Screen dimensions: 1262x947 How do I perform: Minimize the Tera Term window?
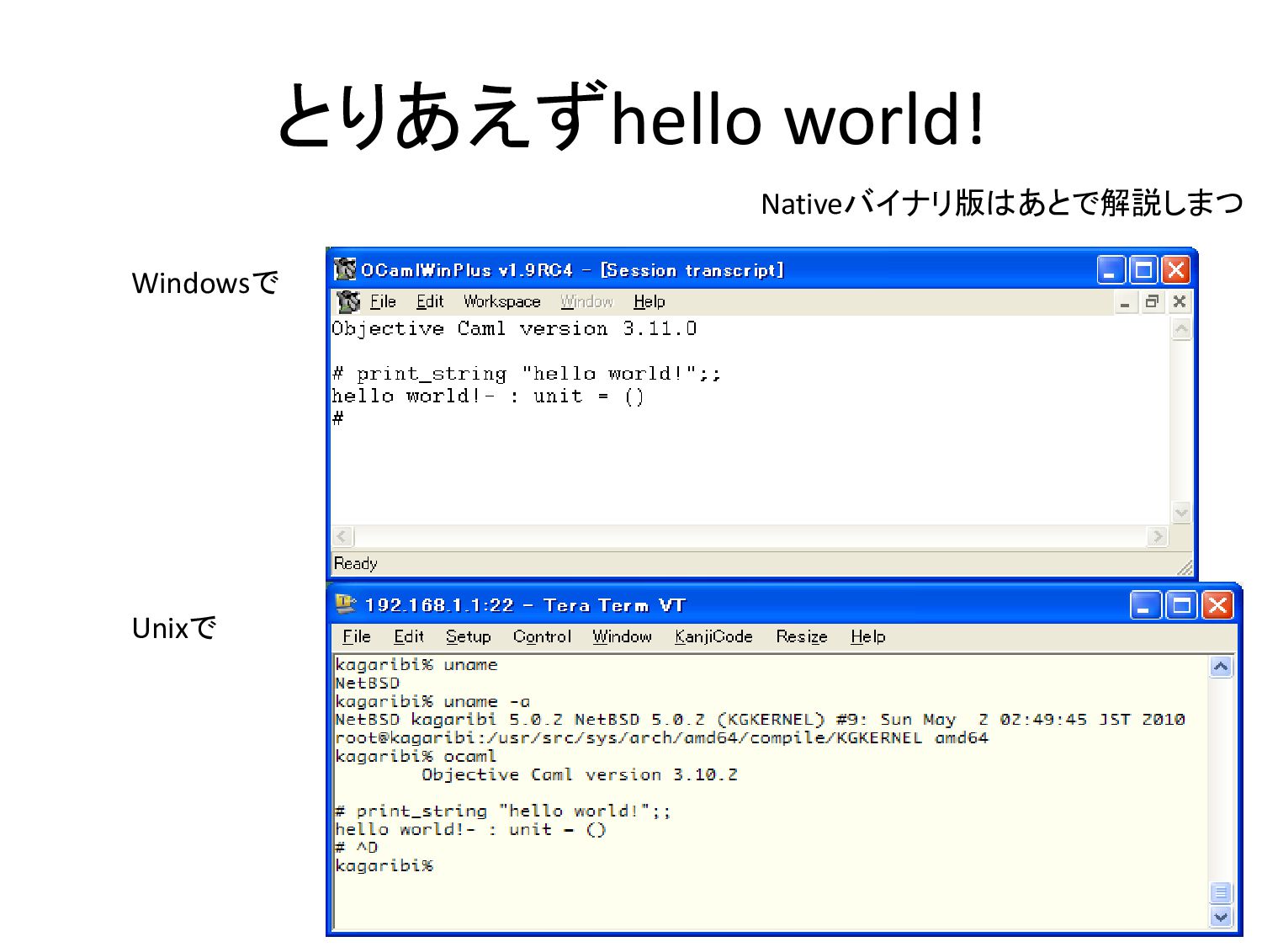click(x=1145, y=605)
